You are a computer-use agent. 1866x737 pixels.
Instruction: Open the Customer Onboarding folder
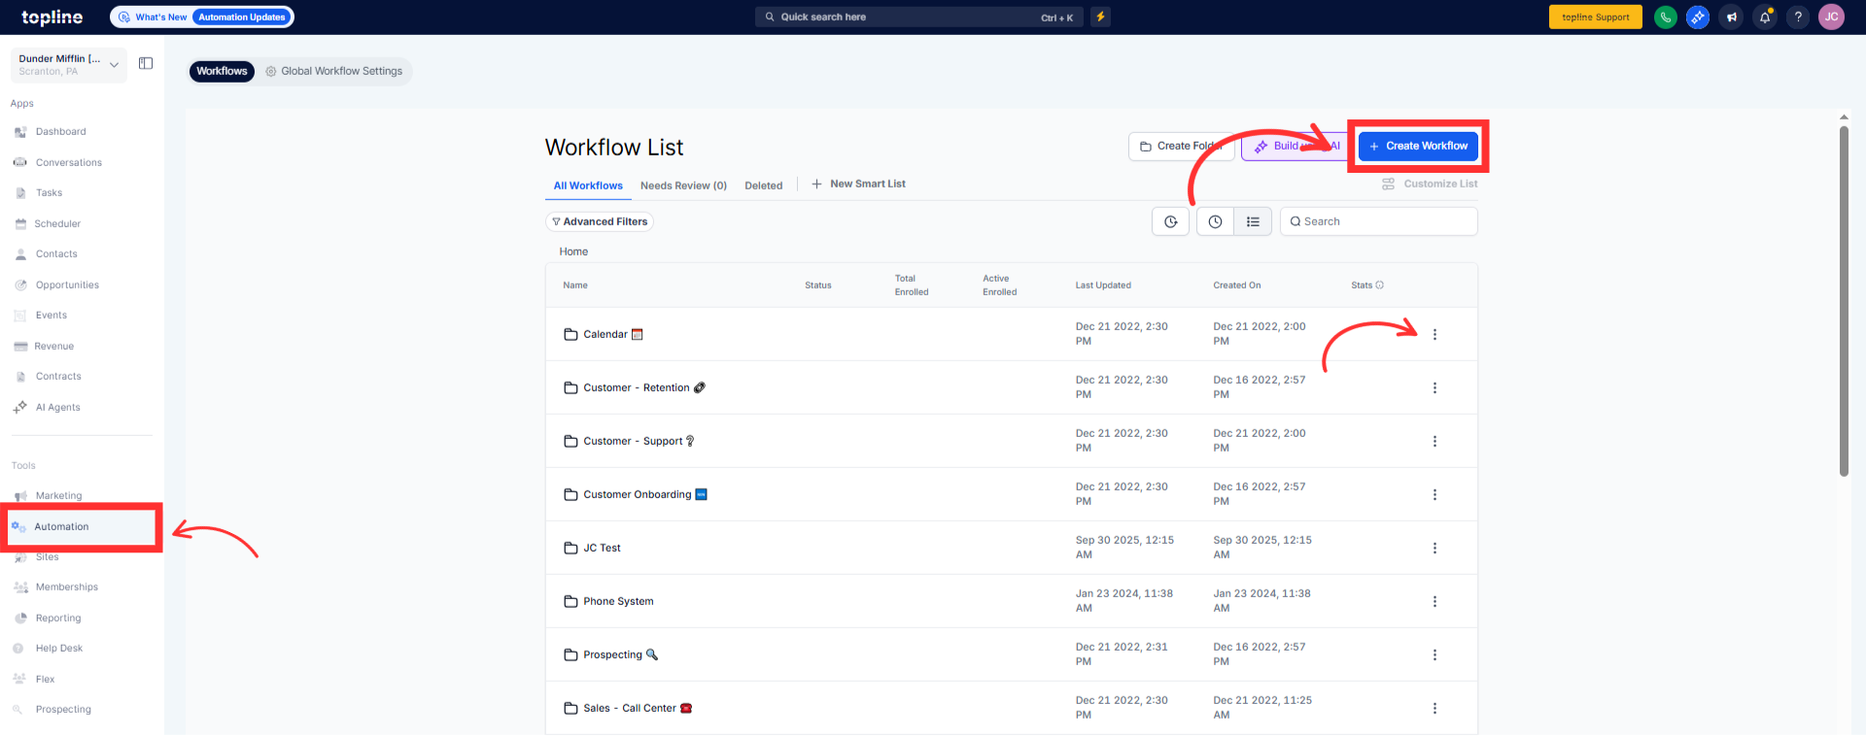(637, 495)
